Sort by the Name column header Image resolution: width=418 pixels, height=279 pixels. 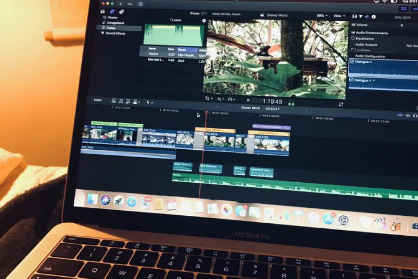tap(152, 48)
